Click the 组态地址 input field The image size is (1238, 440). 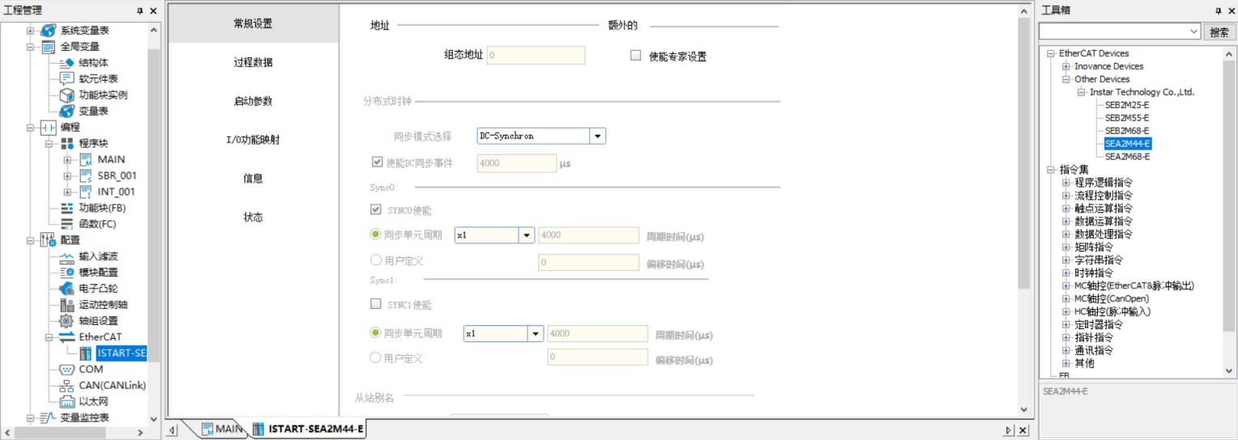535,55
